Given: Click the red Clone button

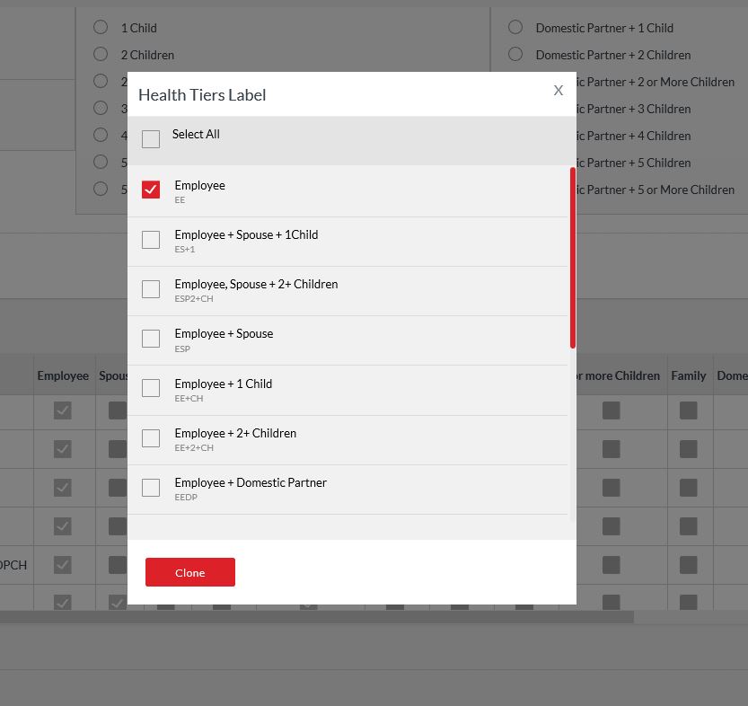Looking at the screenshot, I should pyautogui.click(x=190, y=572).
